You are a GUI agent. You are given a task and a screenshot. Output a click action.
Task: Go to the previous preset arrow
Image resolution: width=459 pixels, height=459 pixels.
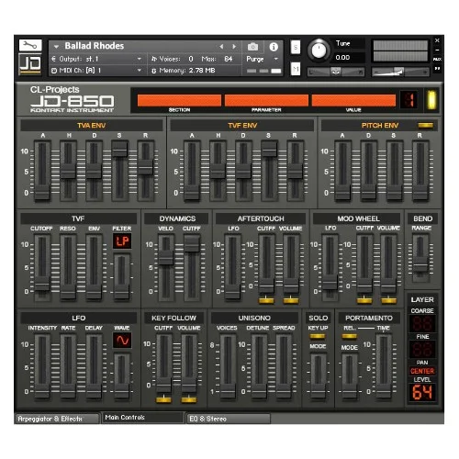(221, 47)
